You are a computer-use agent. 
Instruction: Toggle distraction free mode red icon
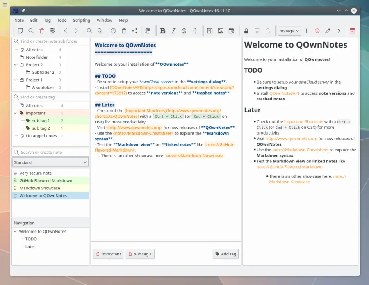pyautogui.click(x=352, y=31)
